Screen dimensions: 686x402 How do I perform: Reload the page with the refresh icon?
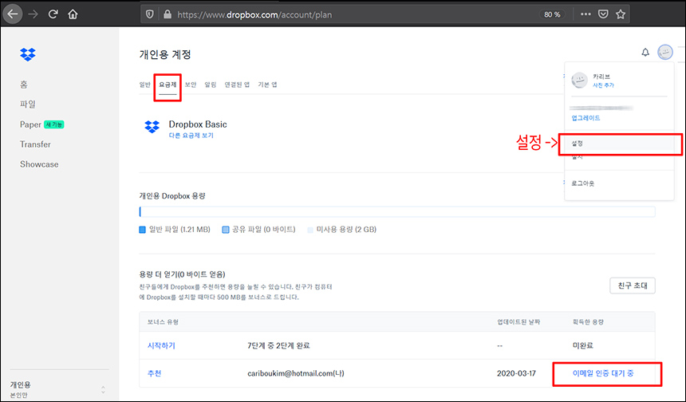53,14
